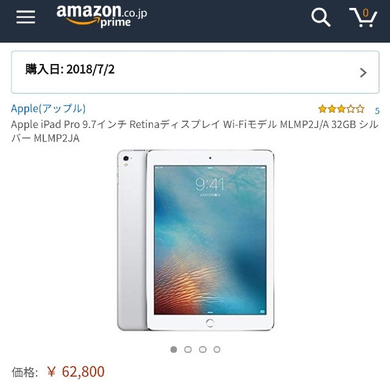This screenshot has width=390, height=390.
Task: Click the star rating icons
Action: point(341,109)
